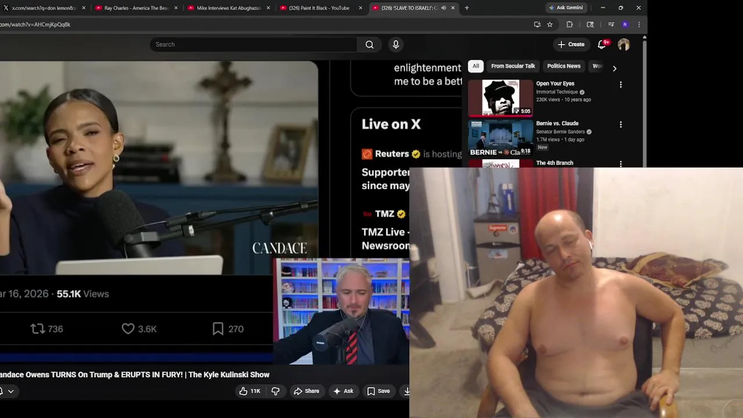Like the video with thumbs up
The image size is (743, 418).
pyautogui.click(x=250, y=391)
